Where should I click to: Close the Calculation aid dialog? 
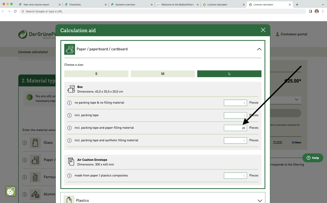click(263, 30)
